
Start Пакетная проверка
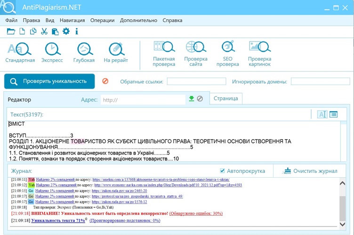point(164,54)
